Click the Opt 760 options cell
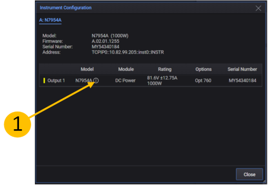 coord(203,81)
